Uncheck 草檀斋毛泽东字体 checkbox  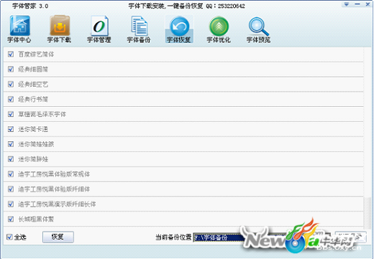tap(11, 114)
